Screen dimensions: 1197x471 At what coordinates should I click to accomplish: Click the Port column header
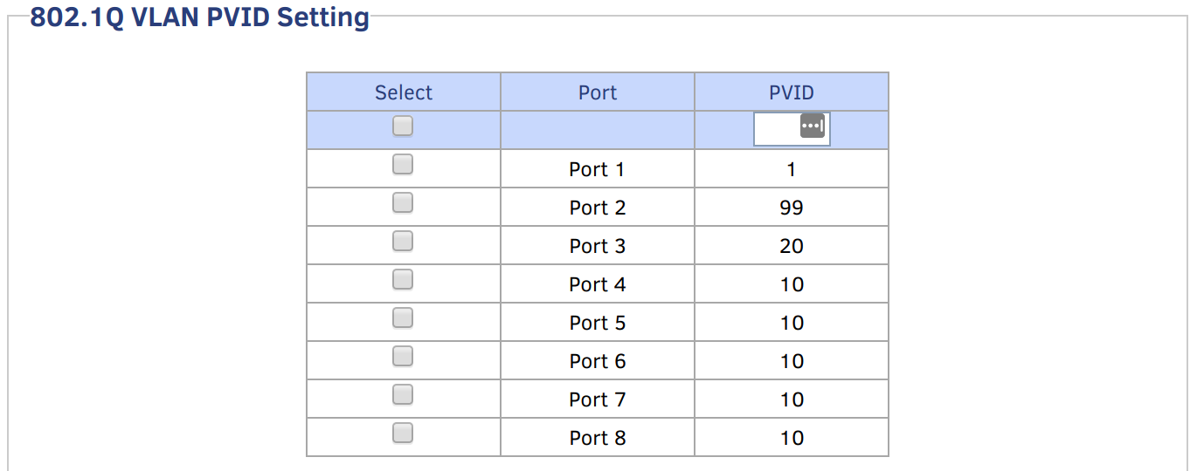[x=598, y=92]
